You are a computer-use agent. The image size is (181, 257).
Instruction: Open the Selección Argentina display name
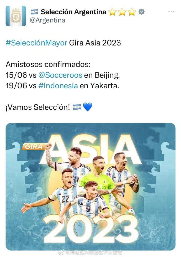[73, 12]
